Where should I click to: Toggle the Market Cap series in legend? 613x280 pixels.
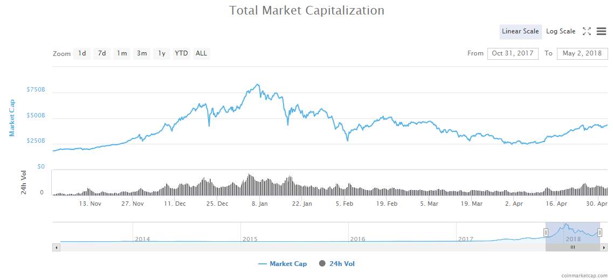tap(283, 264)
